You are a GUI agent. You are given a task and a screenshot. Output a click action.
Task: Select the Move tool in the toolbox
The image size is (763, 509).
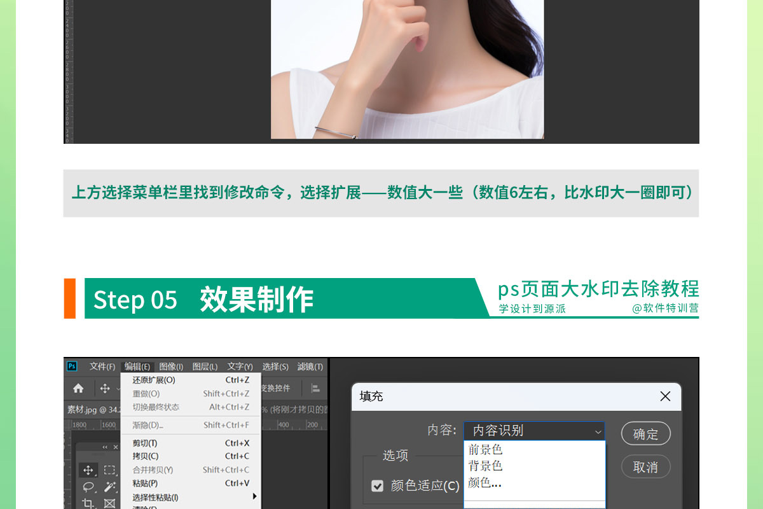88,470
